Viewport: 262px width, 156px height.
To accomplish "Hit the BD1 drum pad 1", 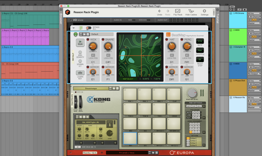I will point(130,138).
